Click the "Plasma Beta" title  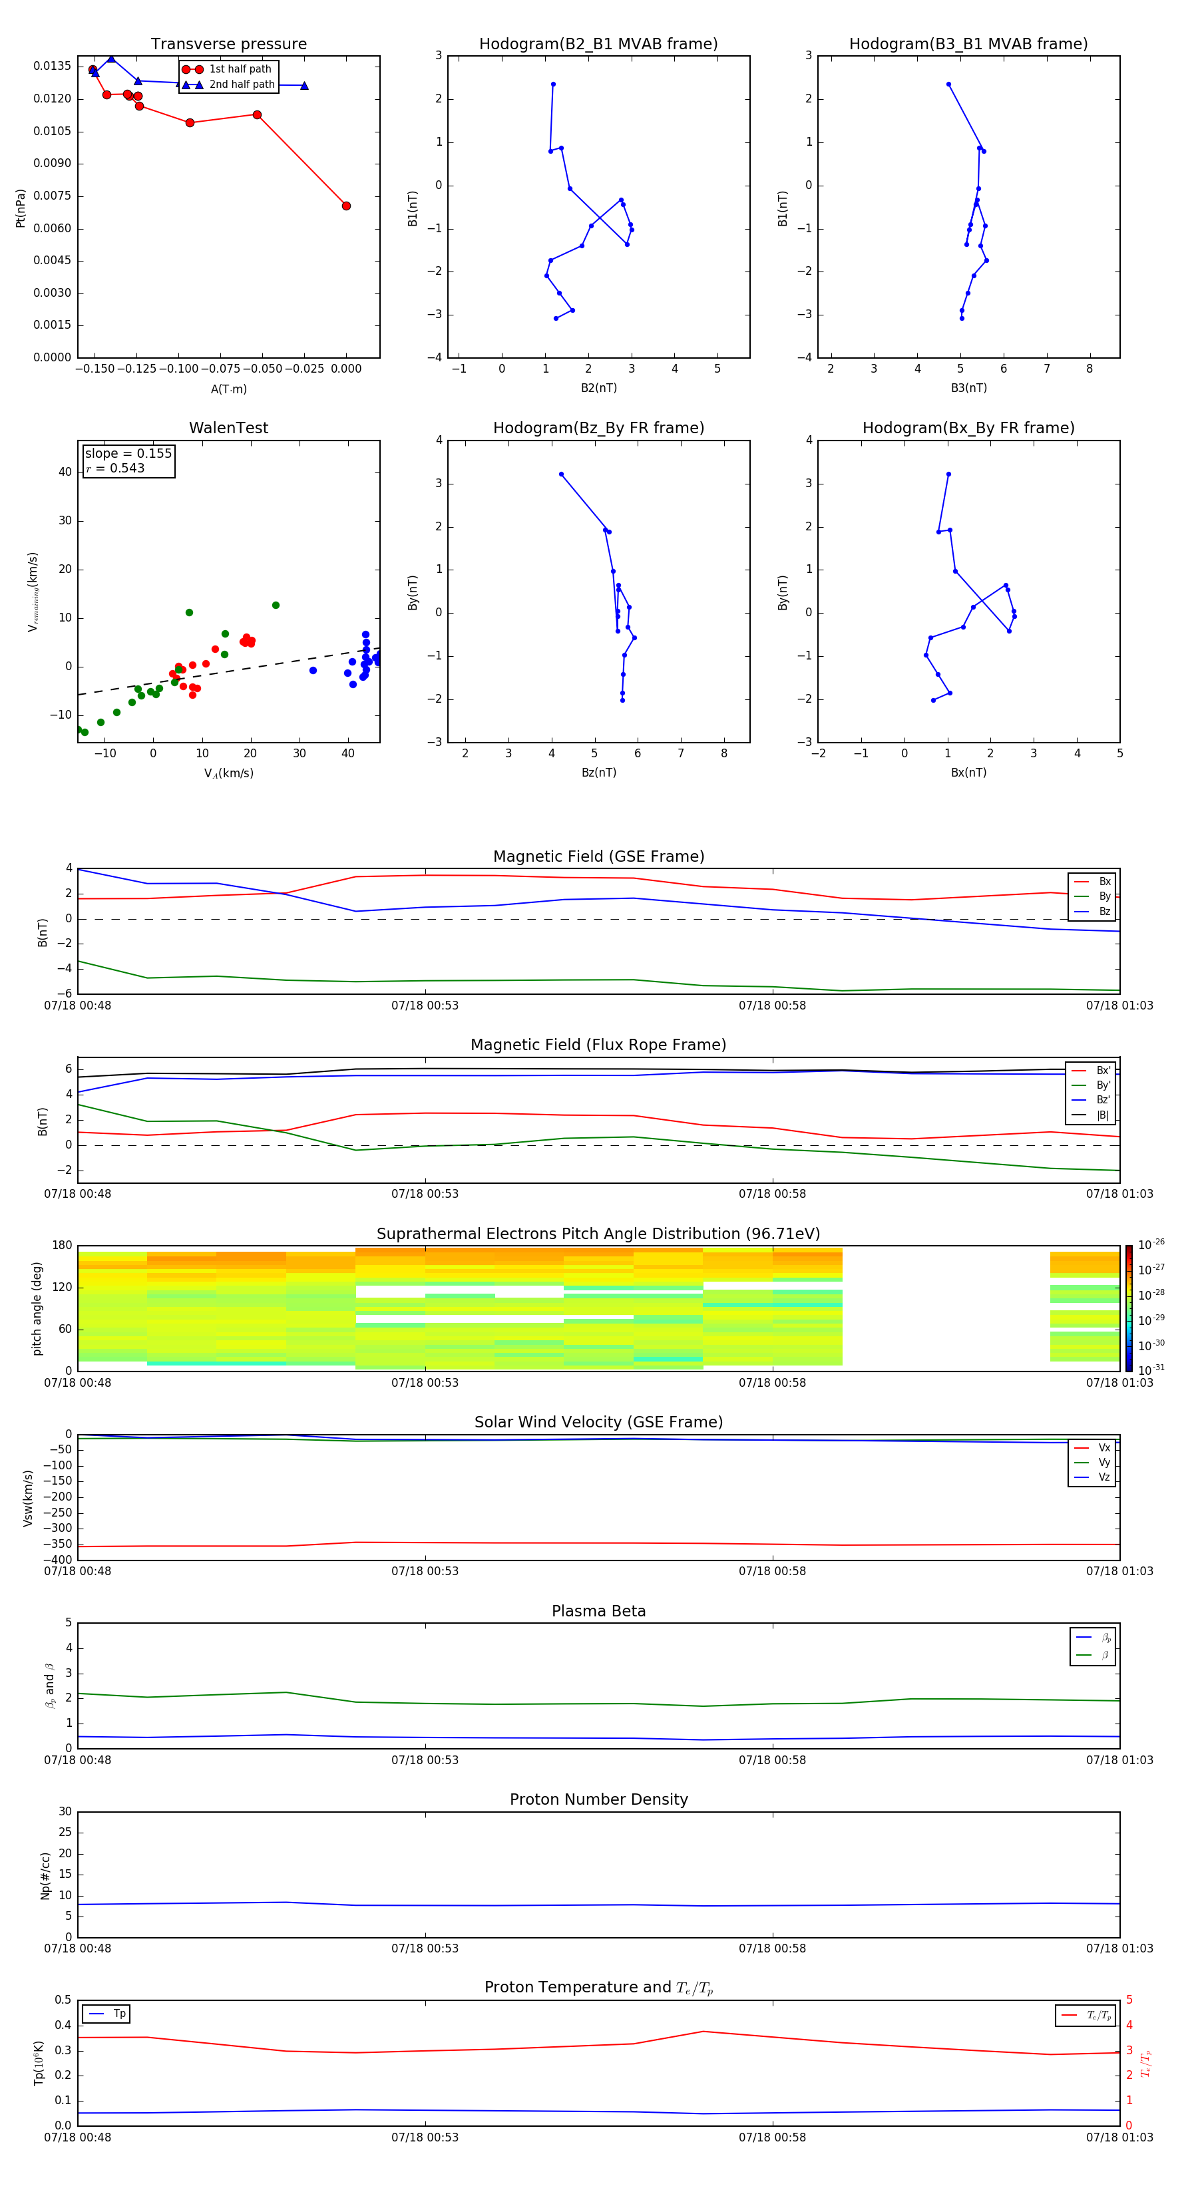click(598, 1611)
